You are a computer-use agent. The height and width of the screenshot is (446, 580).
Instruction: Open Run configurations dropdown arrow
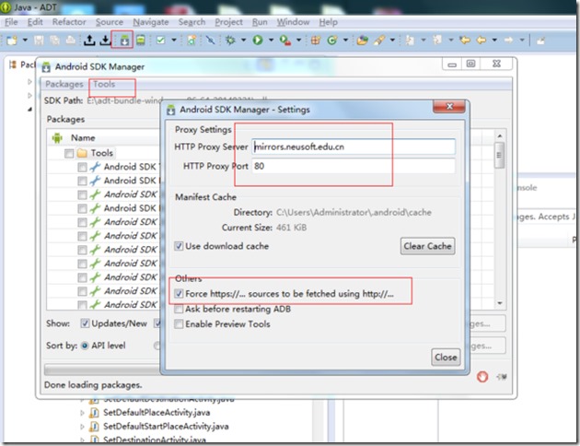click(x=271, y=40)
